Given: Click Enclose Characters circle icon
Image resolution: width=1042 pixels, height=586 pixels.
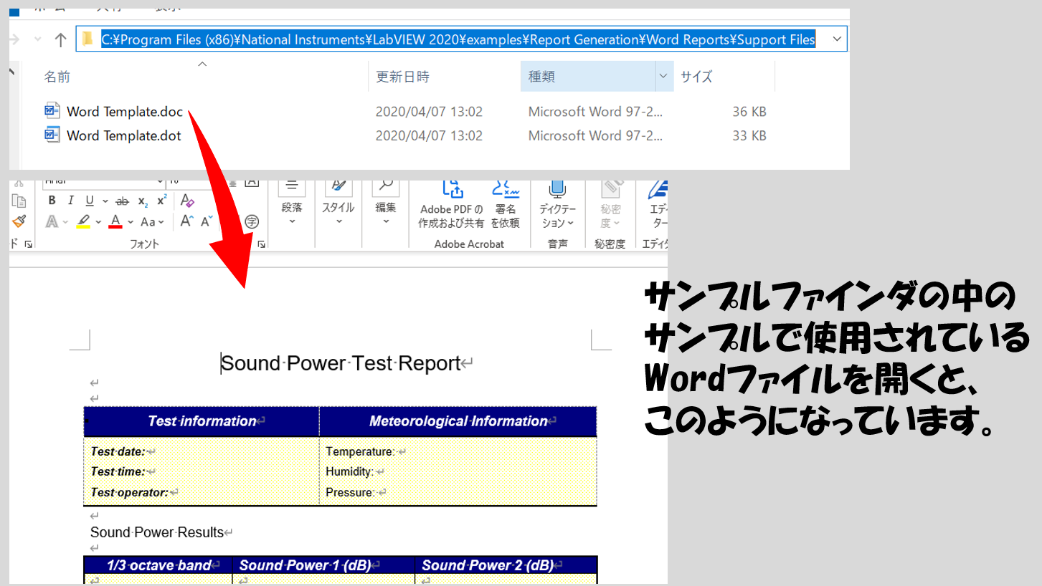Looking at the screenshot, I should point(252,222).
